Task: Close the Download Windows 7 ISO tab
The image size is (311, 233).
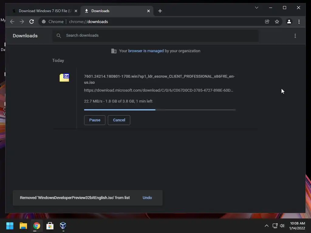Action: (76, 11)
